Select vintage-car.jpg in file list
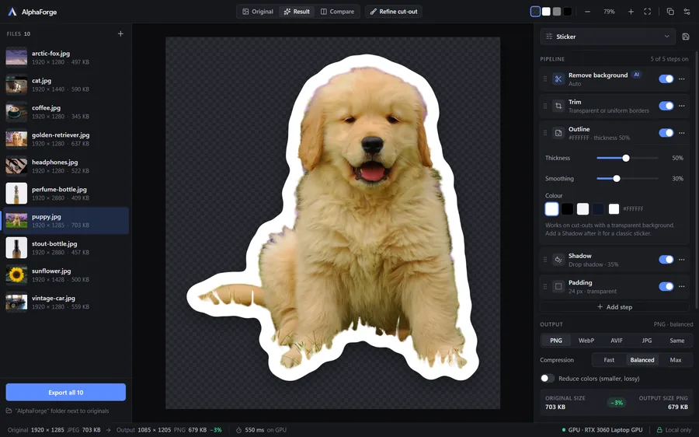This screenshot has height=437, width=699. (x=66, y=302)
